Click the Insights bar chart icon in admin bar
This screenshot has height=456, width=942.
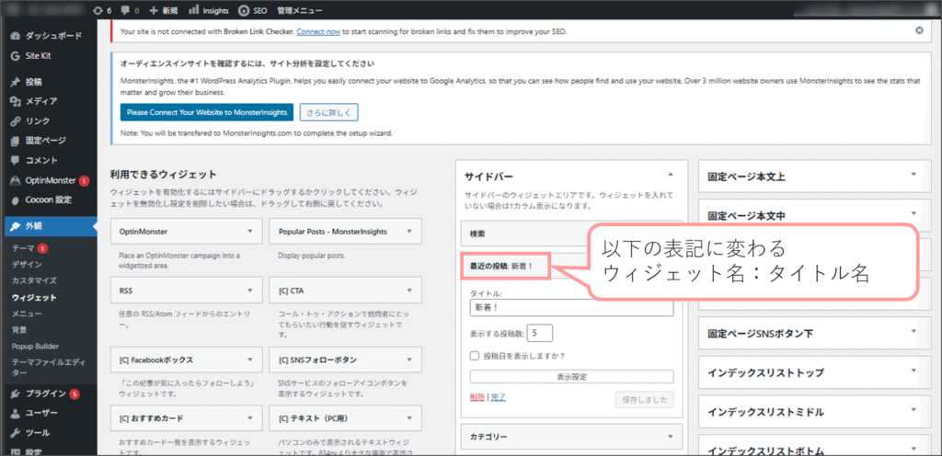(194, 11)
